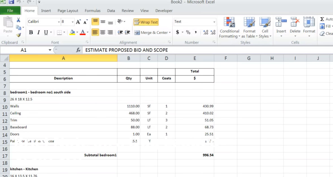Open the Text number format dropdown
This screenshot has width=333, height=177.
(214, 22)
